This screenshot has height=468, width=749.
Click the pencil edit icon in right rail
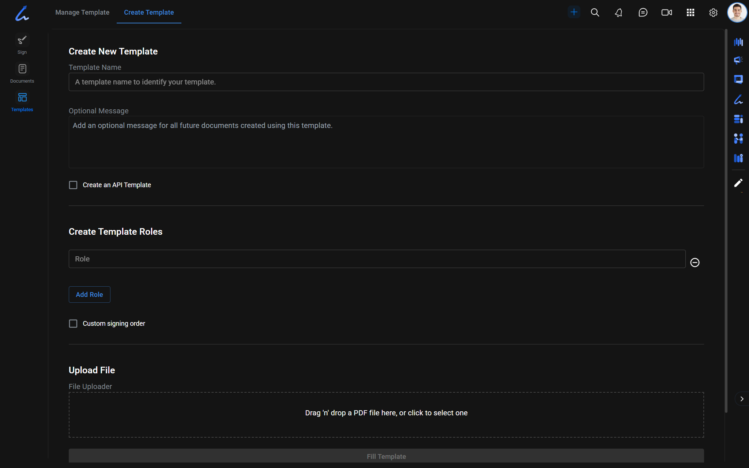[x=738, y=183]
